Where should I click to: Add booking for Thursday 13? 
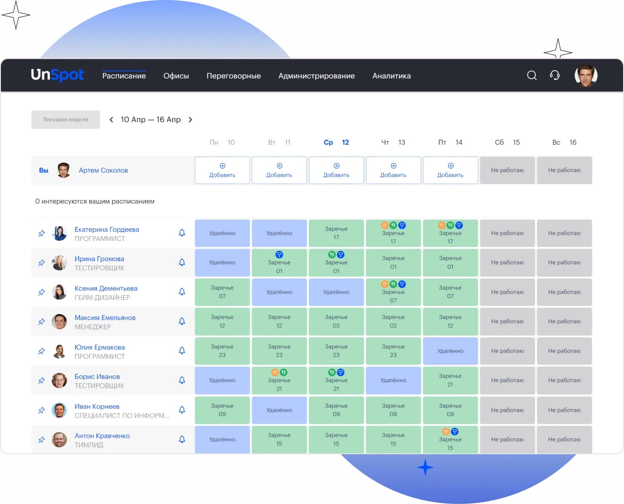tap(393, 170)
